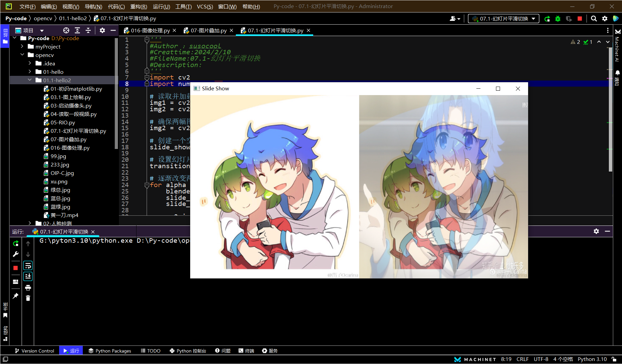Viewport: 622px width, 364px height.
Task: Click Python 3.10 interpreter in the status bar
Action: 592,359
